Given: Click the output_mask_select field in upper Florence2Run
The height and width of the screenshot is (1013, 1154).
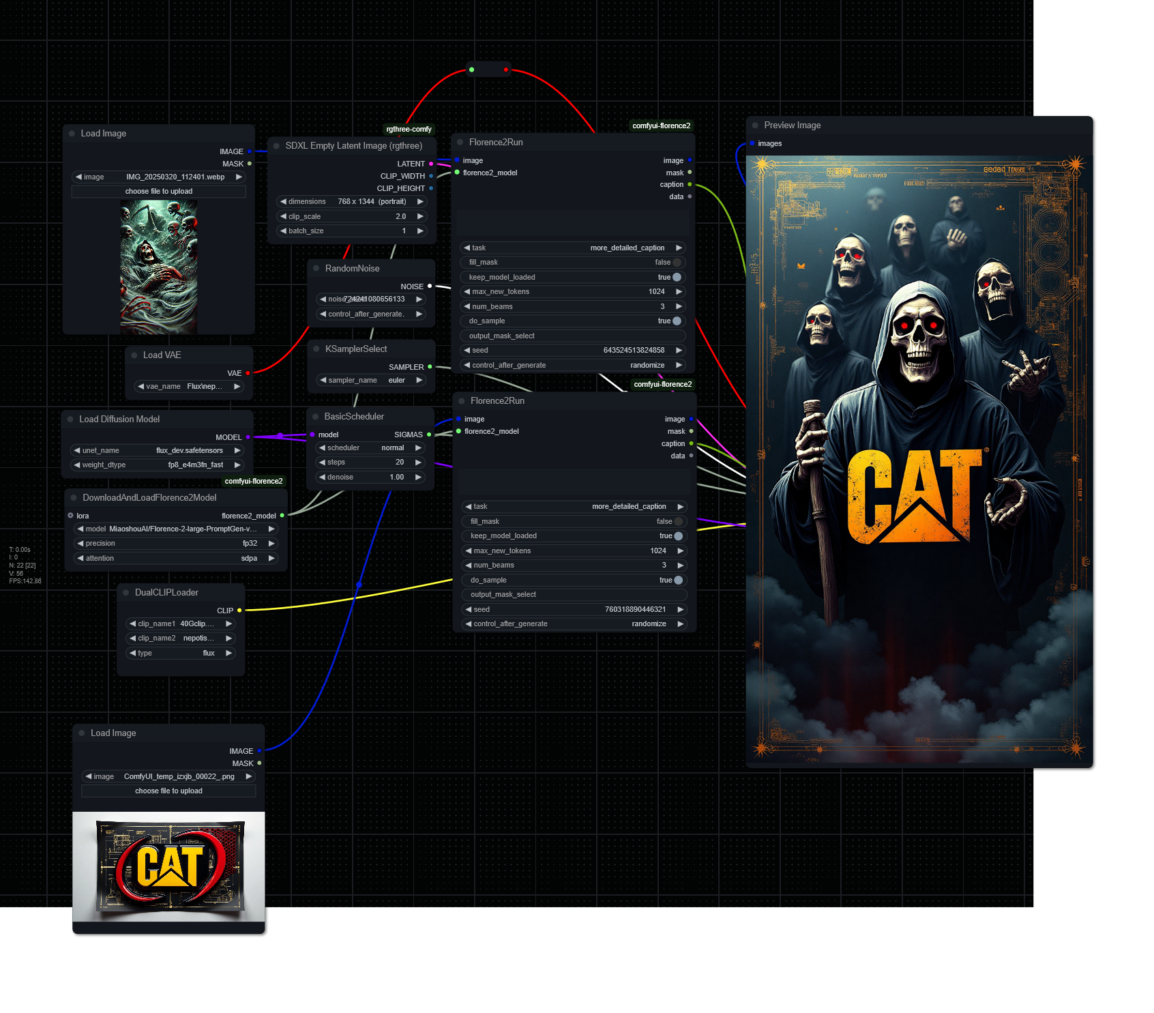Looking at the screenshot, I should tap(573, 336).
